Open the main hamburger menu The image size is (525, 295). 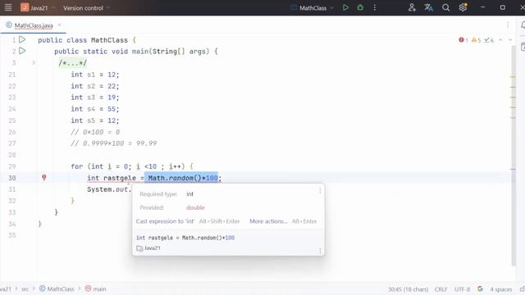pos(8,7)
